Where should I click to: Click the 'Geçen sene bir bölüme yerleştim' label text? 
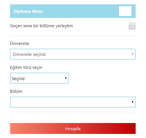[41, 26]
